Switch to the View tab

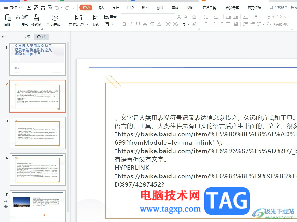coord(190,8)
